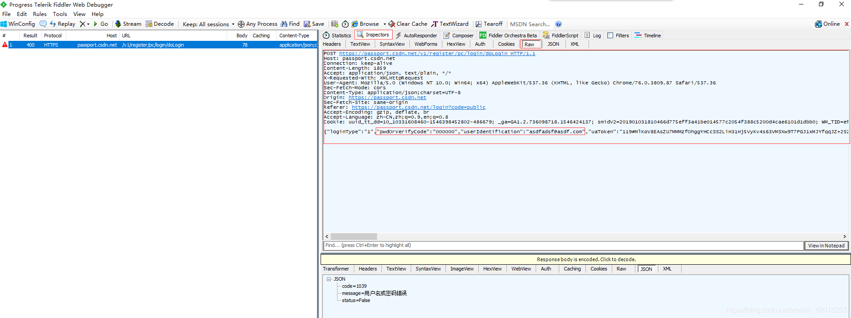851x318 pixels.
Task: Click the comment speech bubble icon
Action: tap(43, 24)
